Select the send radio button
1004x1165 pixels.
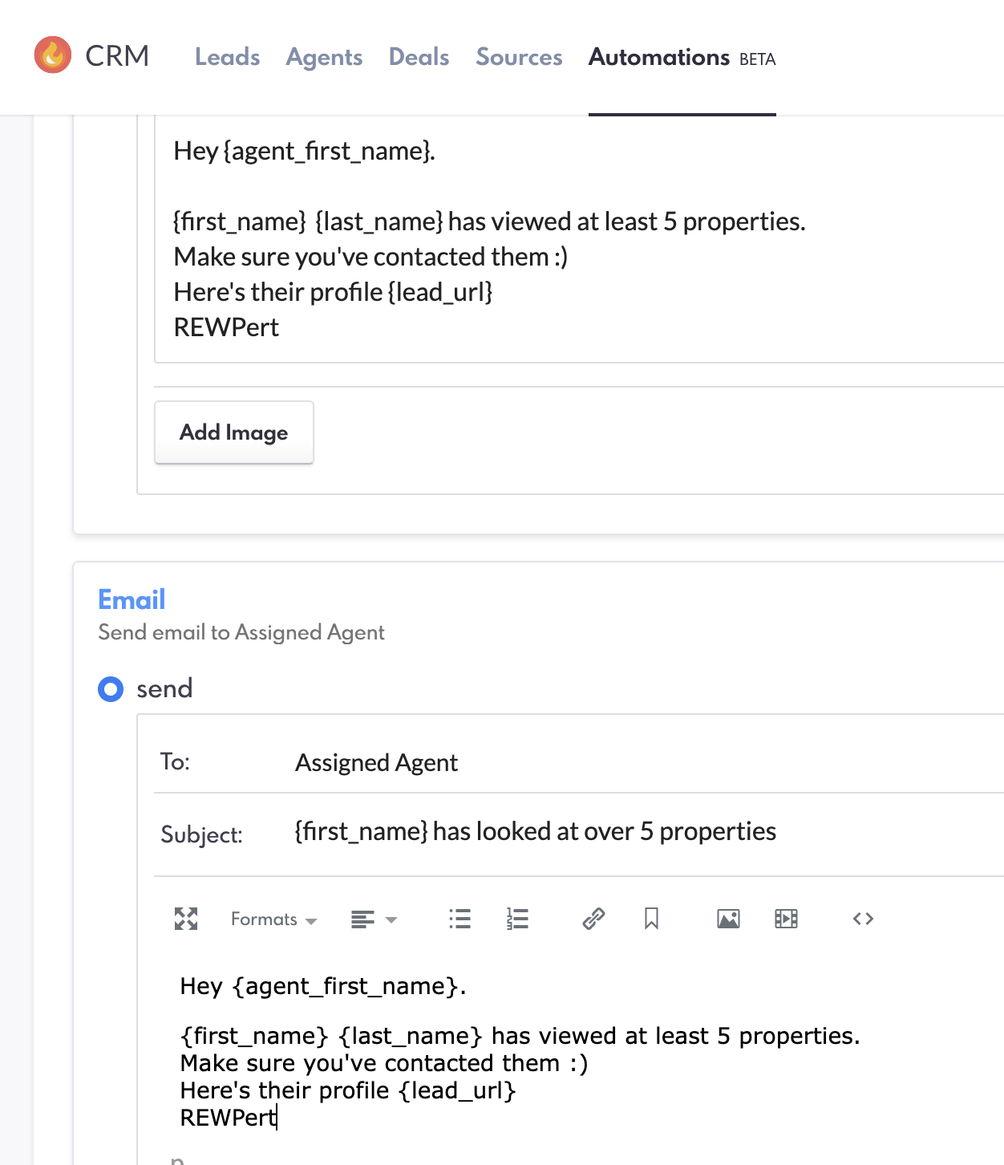(111, 689)
